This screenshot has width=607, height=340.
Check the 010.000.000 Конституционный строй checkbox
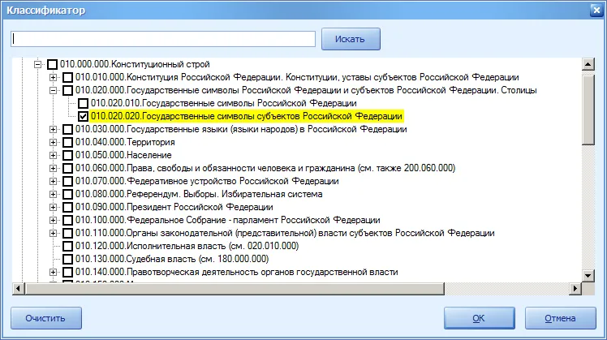pos(52,64)
